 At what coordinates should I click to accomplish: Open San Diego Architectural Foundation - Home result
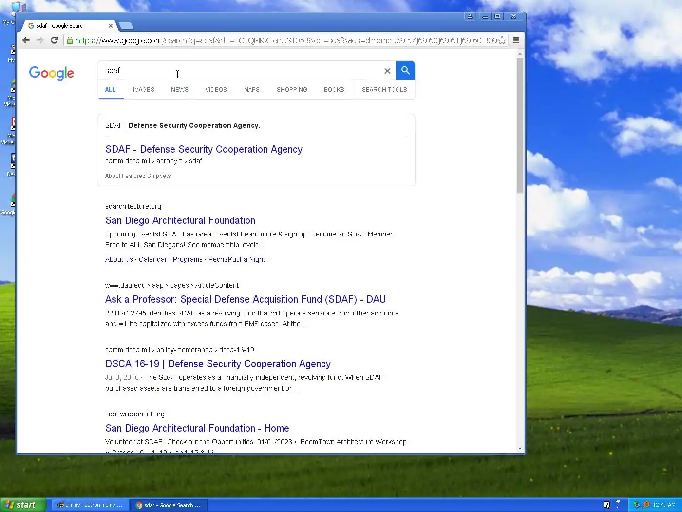point(197,428)
